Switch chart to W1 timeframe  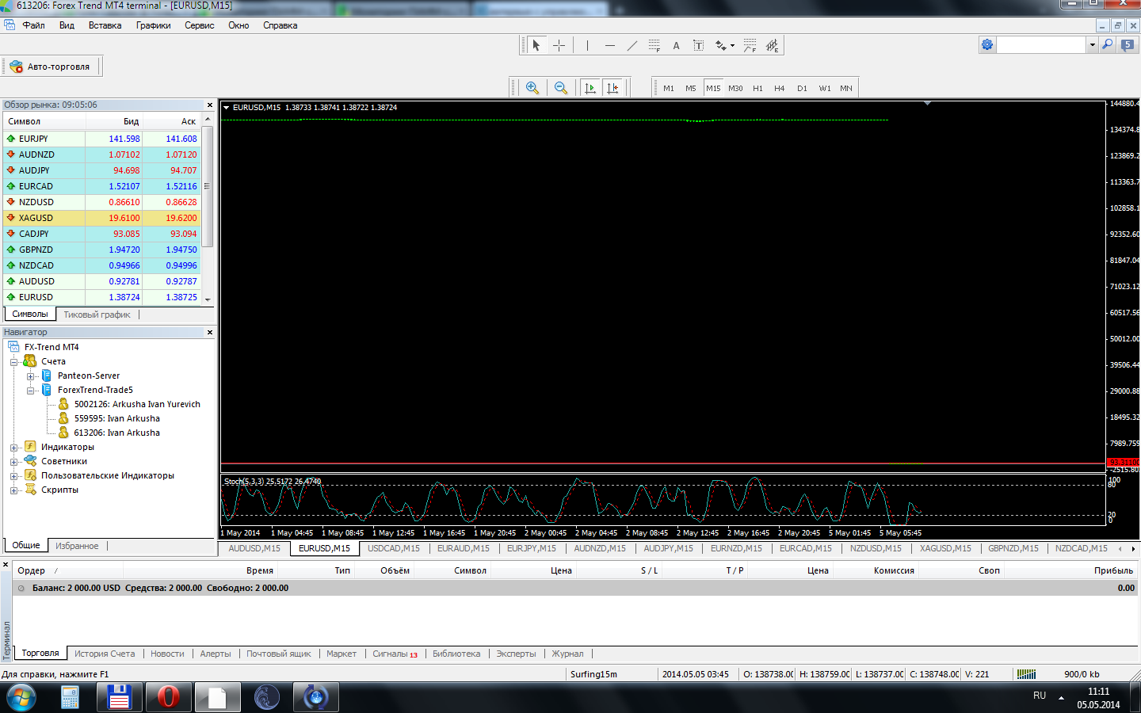[x=825, y=88]
